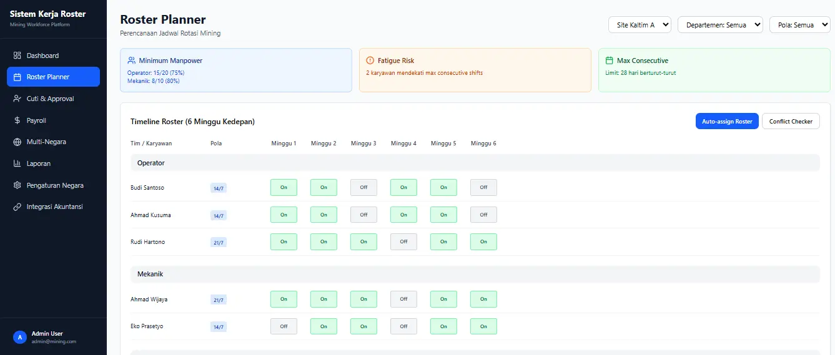Viewport: 835px width, 355px height.
Task: Toggle Budi Santoso's Minggu 3 Off cell
Action: 363,187
